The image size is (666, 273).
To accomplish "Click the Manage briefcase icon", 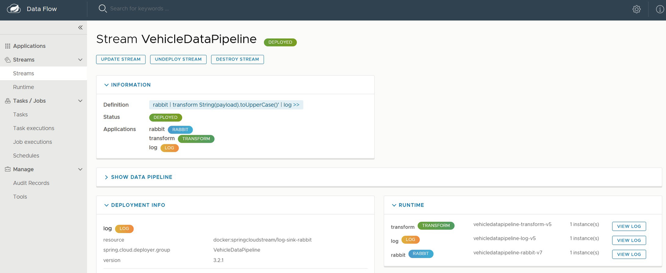I will point(8,169).
